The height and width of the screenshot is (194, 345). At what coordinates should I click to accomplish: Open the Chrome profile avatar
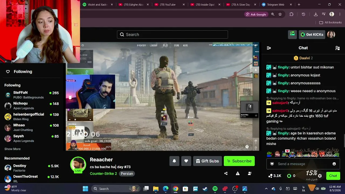332,14
